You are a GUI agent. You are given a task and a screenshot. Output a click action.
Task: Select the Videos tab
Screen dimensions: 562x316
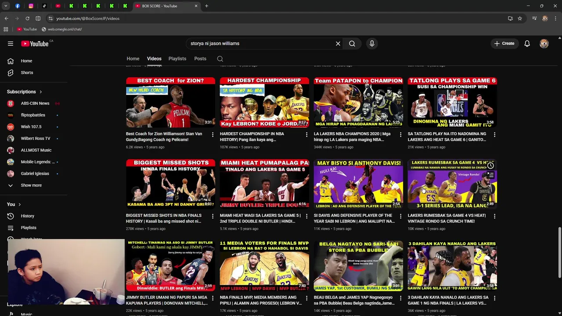154,59
